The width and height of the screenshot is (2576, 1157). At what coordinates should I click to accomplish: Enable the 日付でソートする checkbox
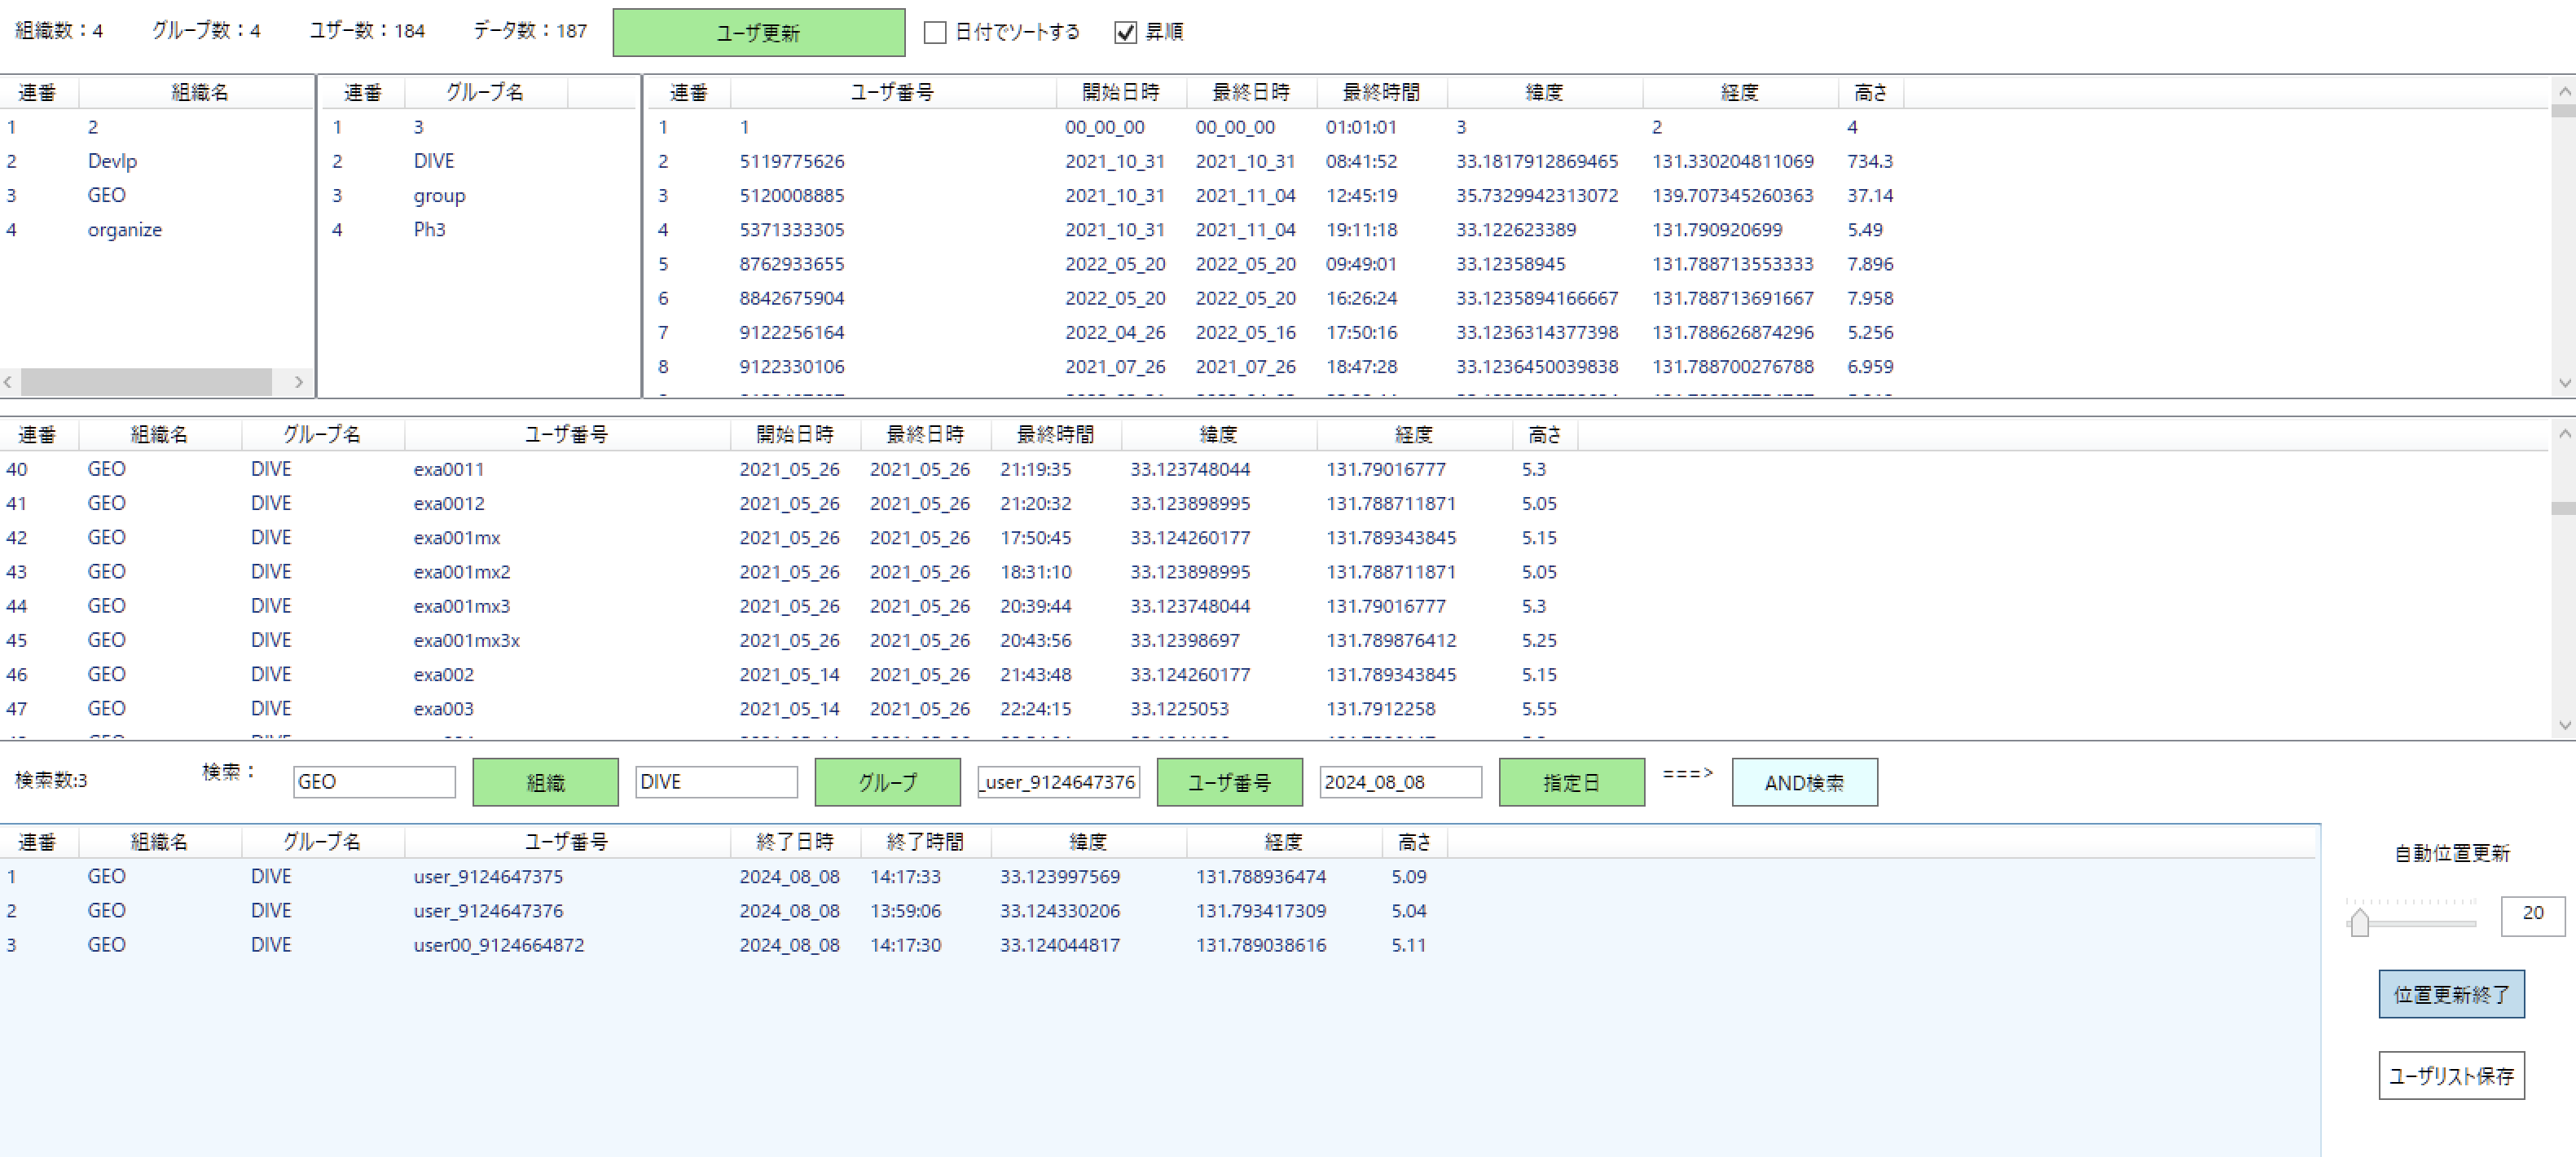935,32
